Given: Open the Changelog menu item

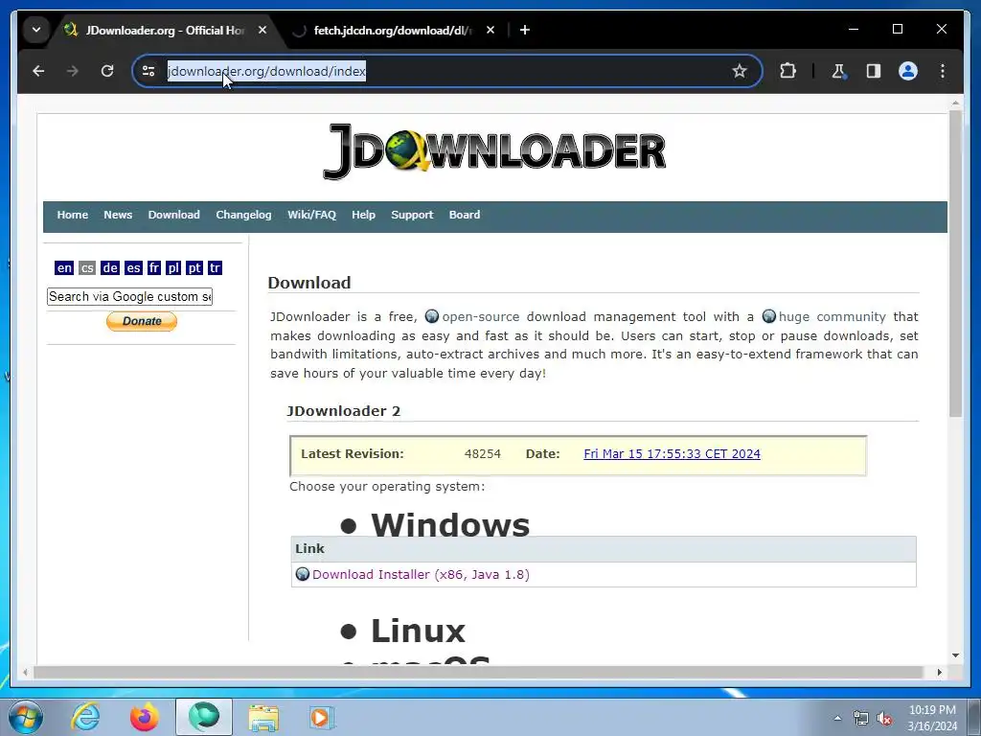Looking at the screenshot, I should (x=243, y=215).
